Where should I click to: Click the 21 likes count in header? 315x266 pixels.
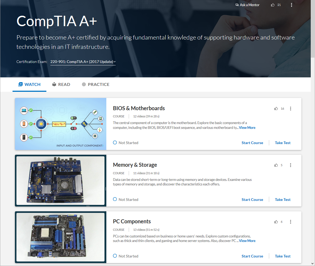click(x=279, y=5)
